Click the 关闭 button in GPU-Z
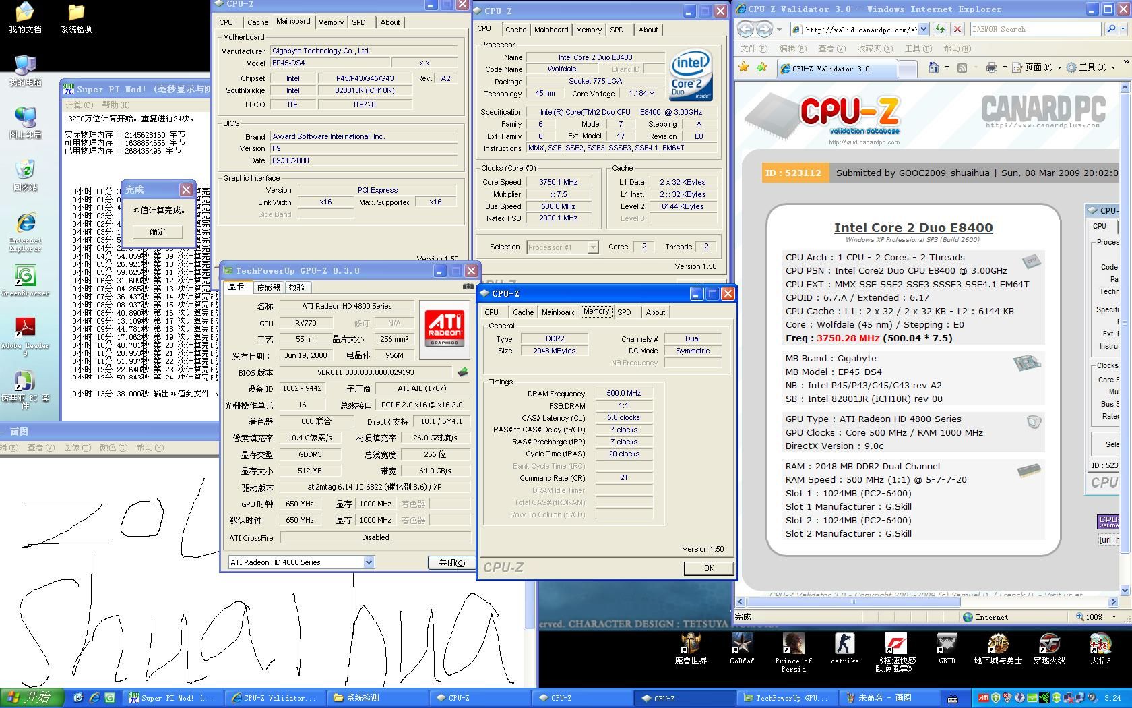 point(451,562)
